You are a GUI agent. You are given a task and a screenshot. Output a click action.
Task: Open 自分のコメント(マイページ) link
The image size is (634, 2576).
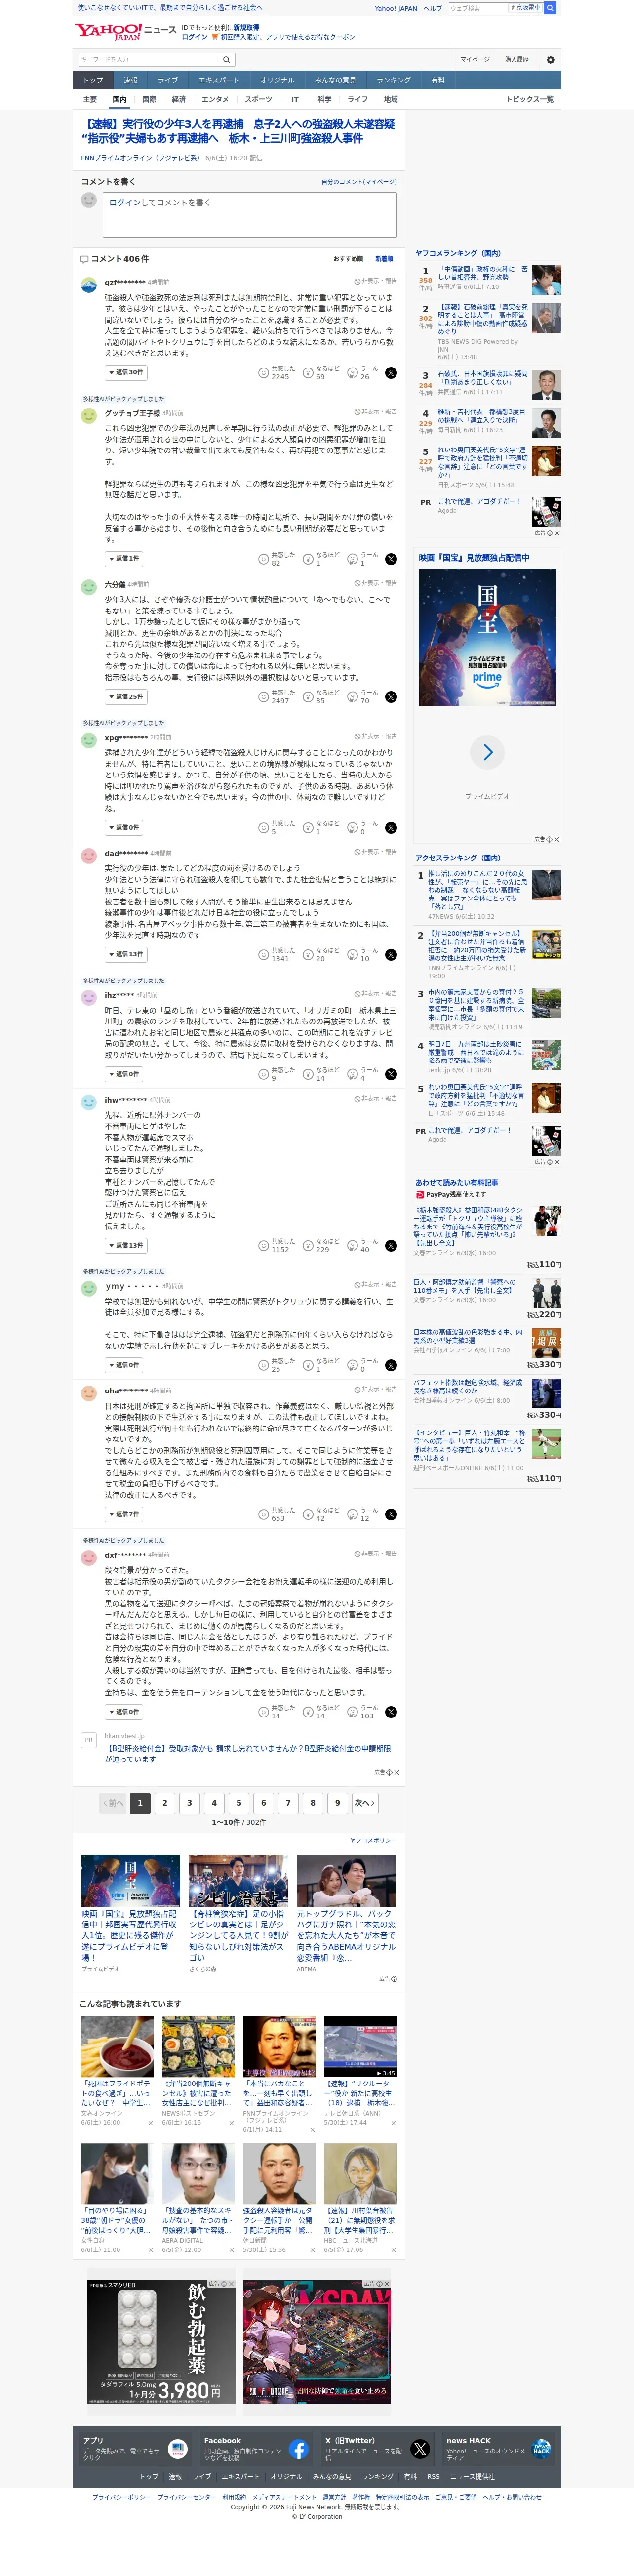[x=359, y=182]
